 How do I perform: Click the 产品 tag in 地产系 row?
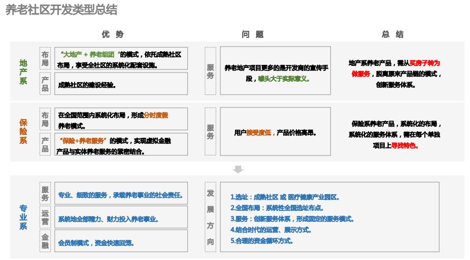tap(45, 84)
